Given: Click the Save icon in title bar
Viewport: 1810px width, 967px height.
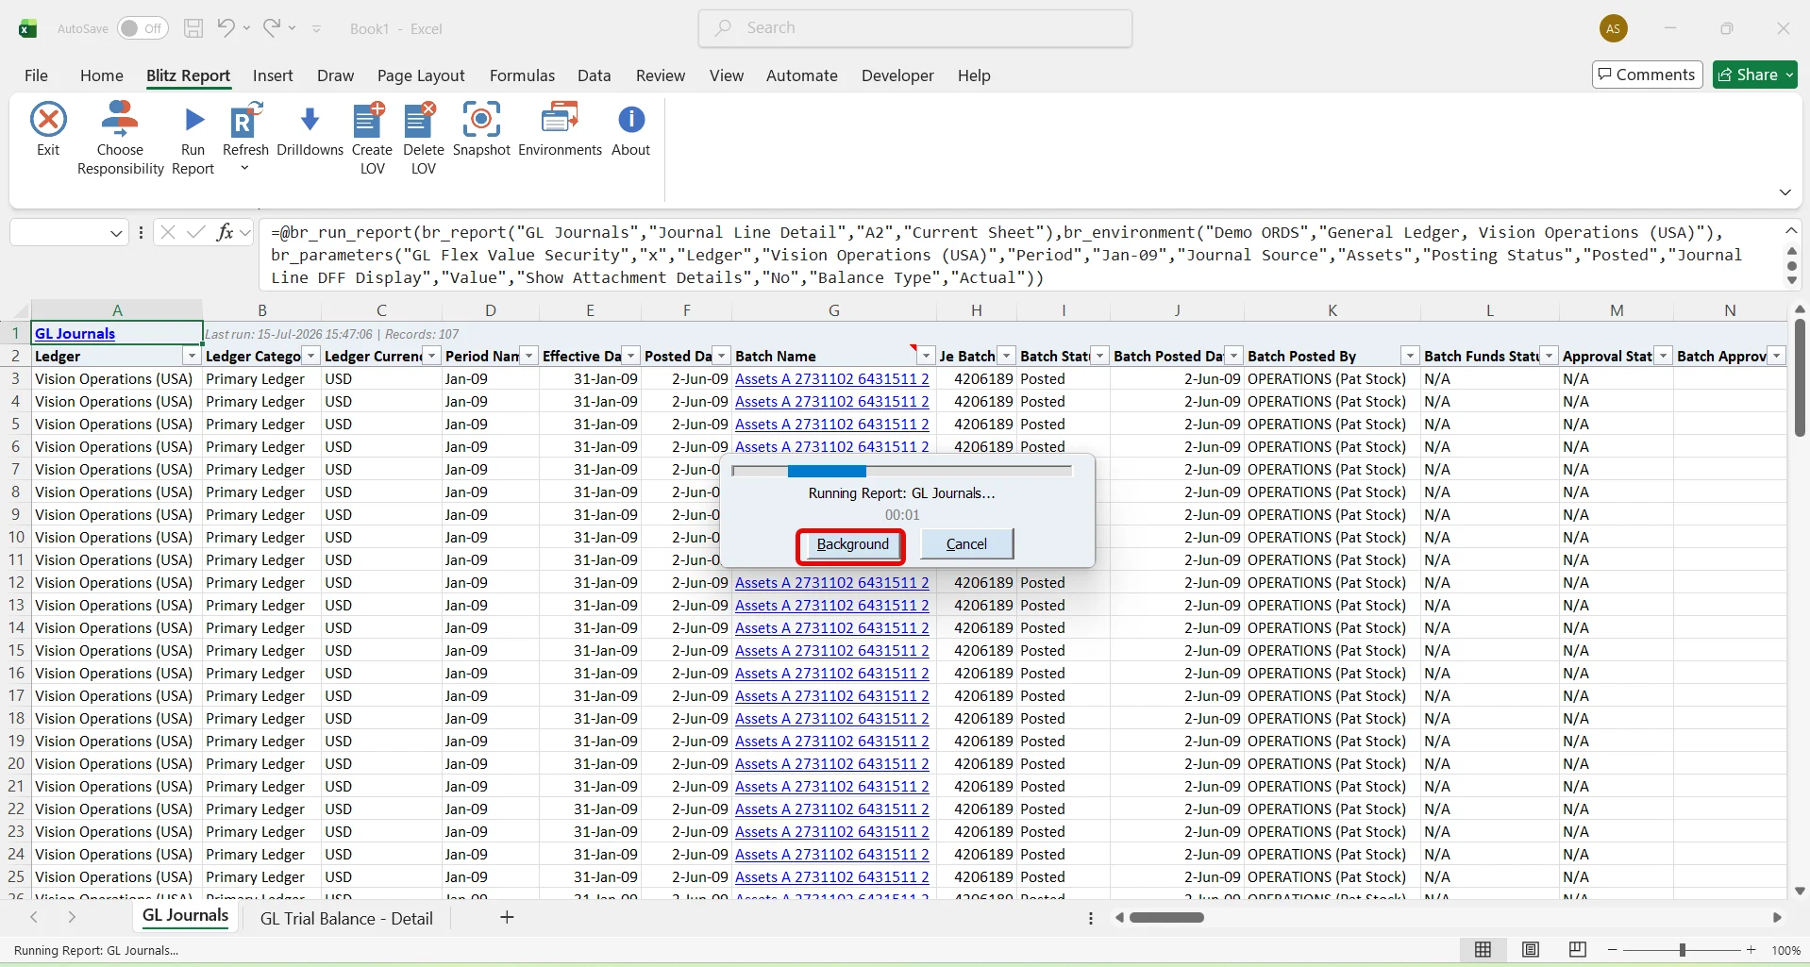Looking at the screenshot, I should [193, 28].
